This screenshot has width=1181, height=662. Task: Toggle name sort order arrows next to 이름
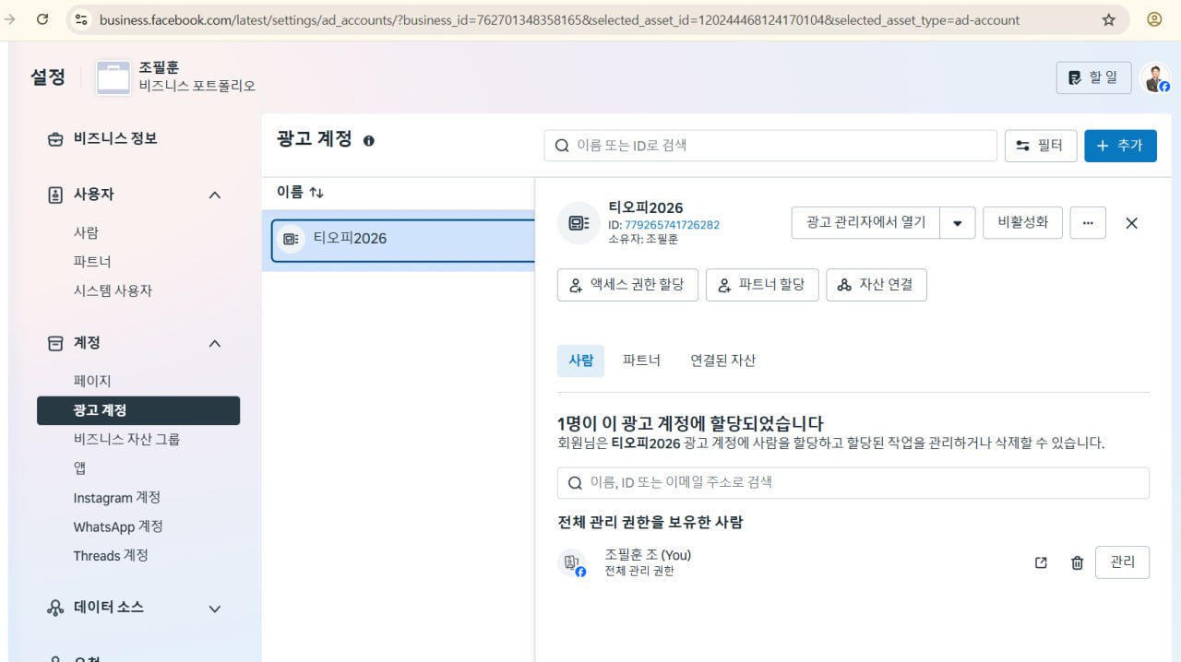point(316,193)
